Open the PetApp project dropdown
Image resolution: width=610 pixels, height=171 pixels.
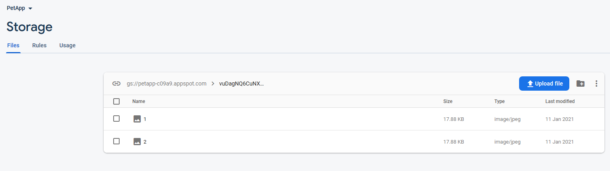20,8
